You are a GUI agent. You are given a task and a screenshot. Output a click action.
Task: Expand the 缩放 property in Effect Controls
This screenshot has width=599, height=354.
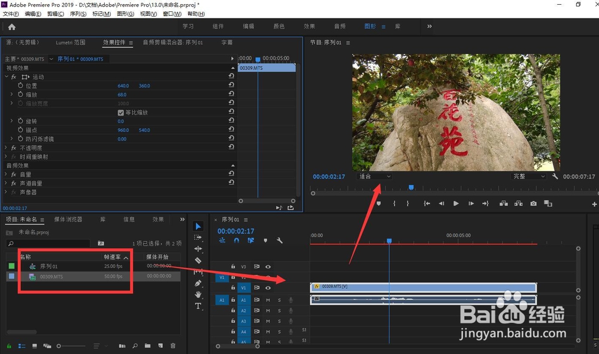(x=11, y=94)
